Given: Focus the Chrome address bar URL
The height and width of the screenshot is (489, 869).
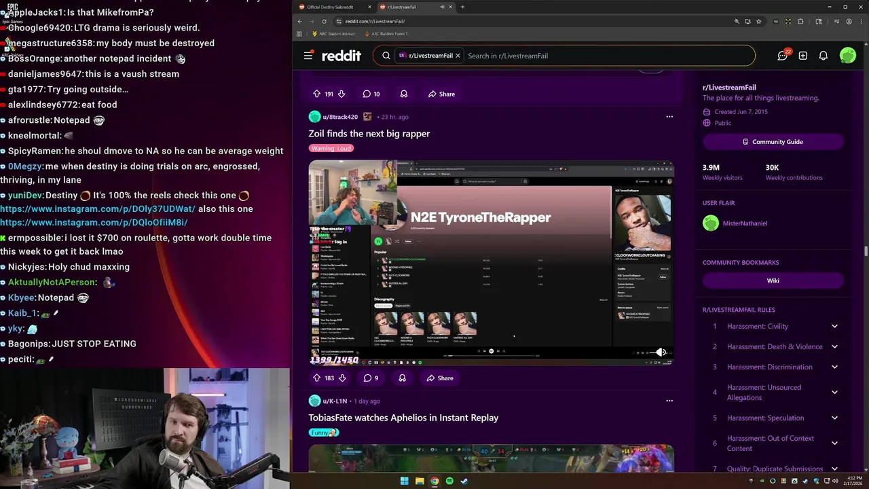Looking at the screenshot, I should (375, 21).
